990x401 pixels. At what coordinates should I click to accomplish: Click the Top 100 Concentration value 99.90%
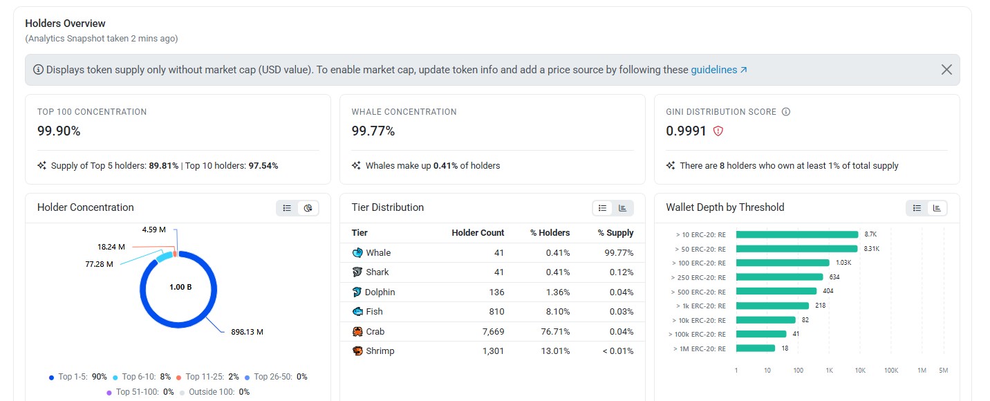click(59, 131)
